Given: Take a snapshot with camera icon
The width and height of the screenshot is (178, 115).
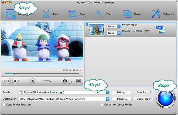Looking at the screenshot, I should (65, 81).
